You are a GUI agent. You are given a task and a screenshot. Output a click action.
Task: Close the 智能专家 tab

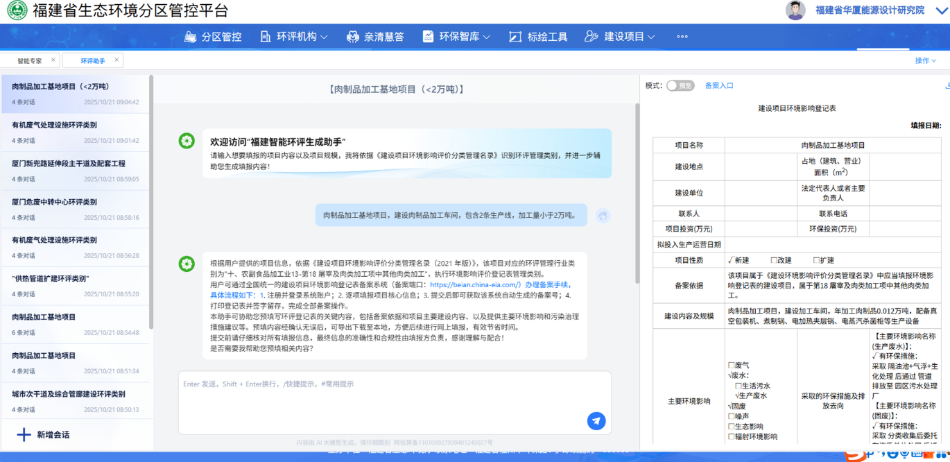(x=53, y=60)
